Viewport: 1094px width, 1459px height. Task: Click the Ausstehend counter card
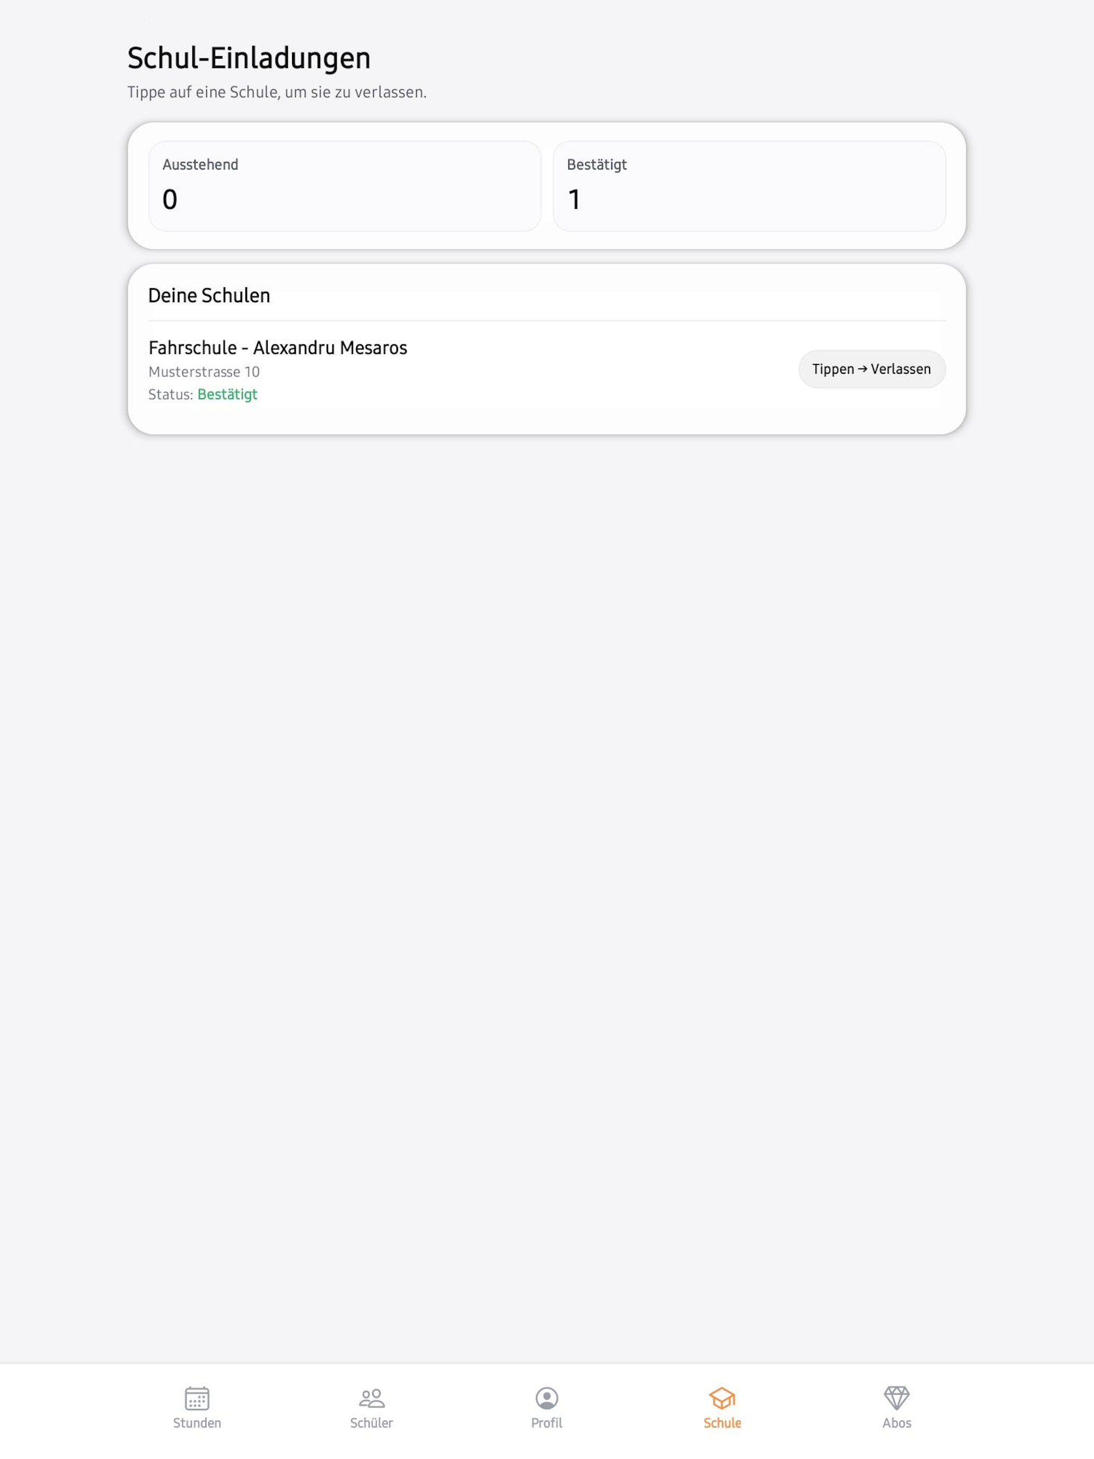pyautogui.click(x=345, y=186)
